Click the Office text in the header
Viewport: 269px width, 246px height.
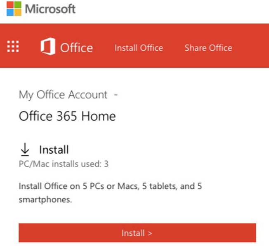(76, 48)
